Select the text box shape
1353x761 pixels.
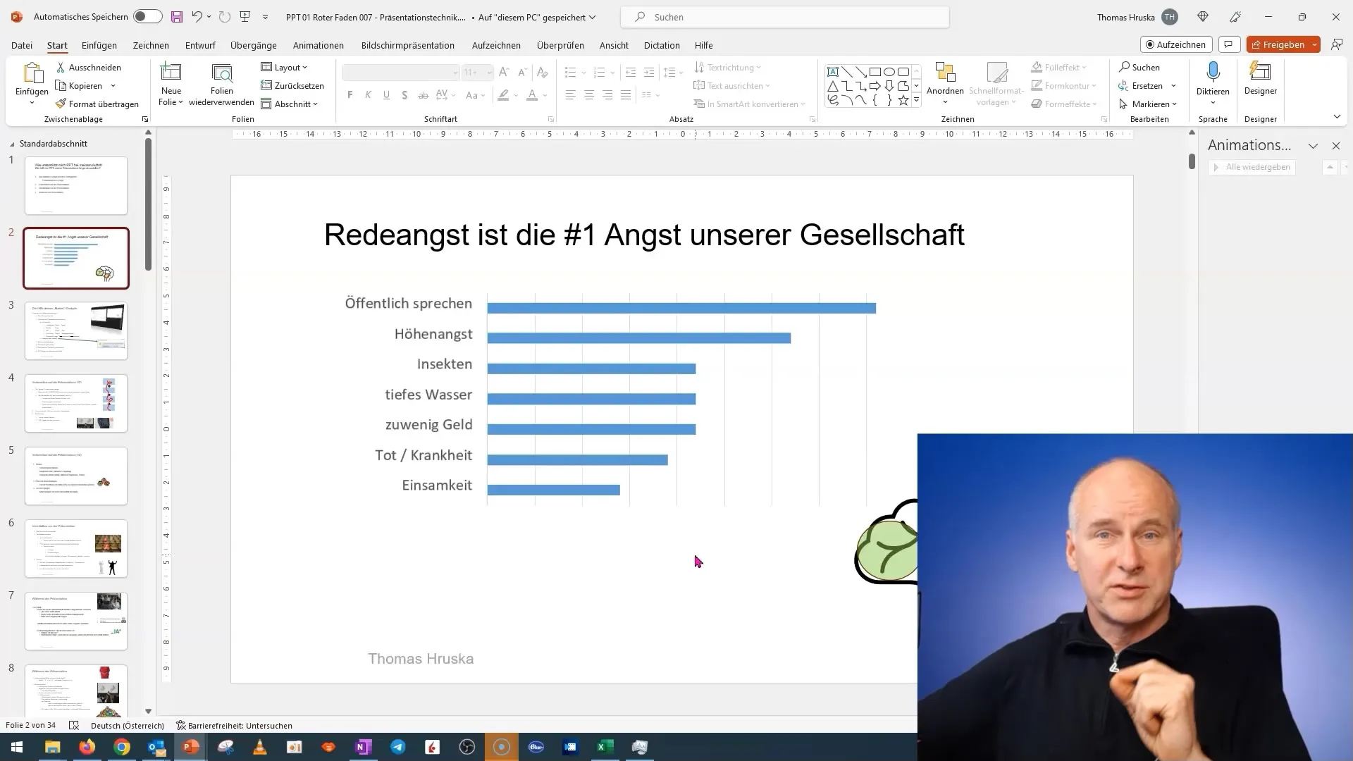tap(833, 72)
